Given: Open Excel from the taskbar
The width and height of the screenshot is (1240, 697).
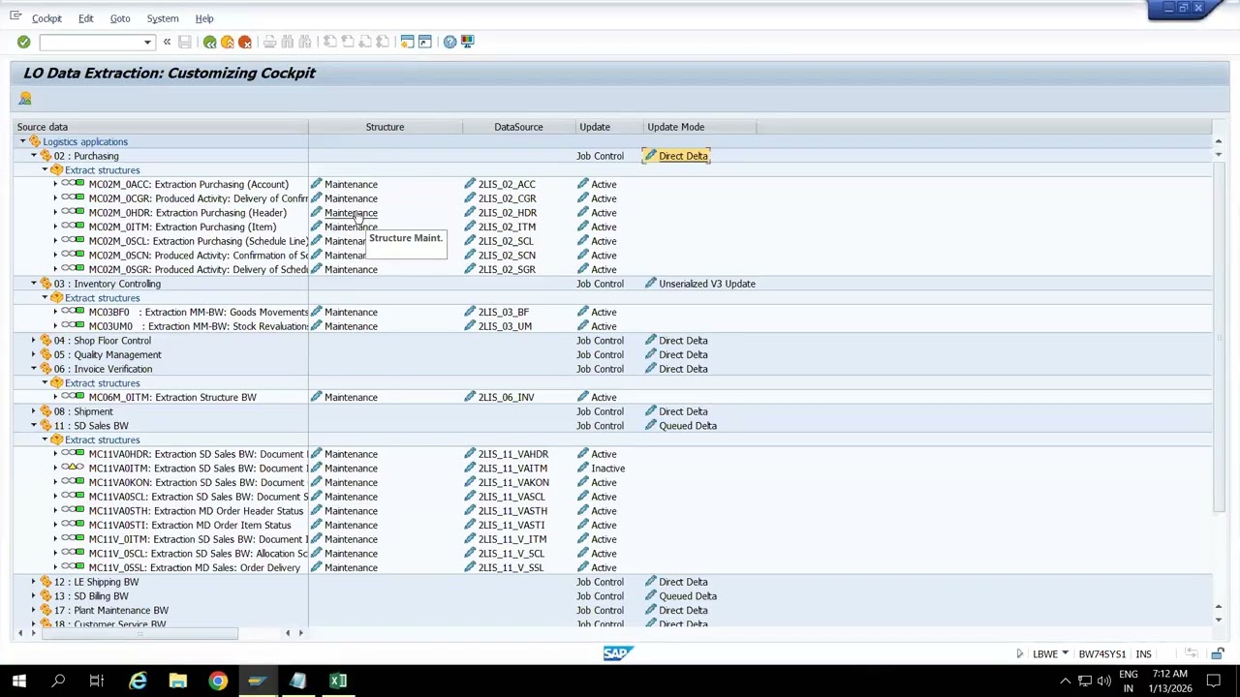Looking at the screenshot, I should pos(338,681).
